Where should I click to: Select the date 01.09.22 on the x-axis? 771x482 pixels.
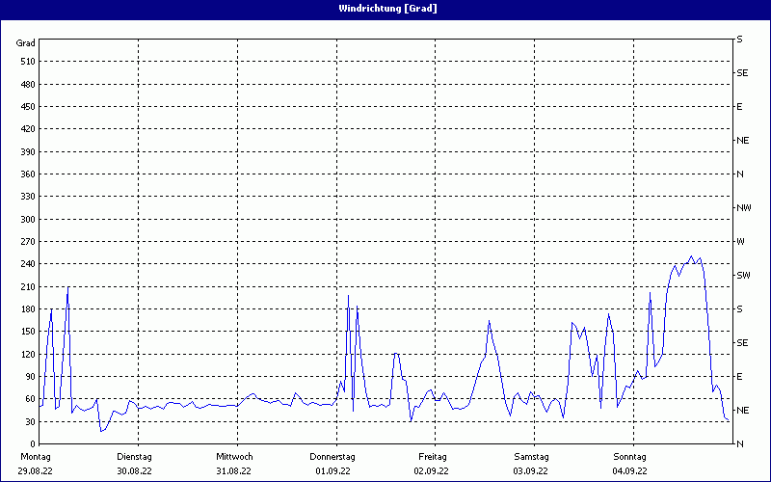click(x=333, y=471)
